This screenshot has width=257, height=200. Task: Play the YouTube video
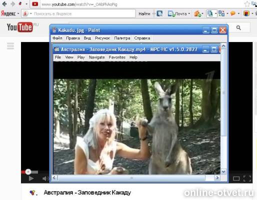[x=31, y=178]
